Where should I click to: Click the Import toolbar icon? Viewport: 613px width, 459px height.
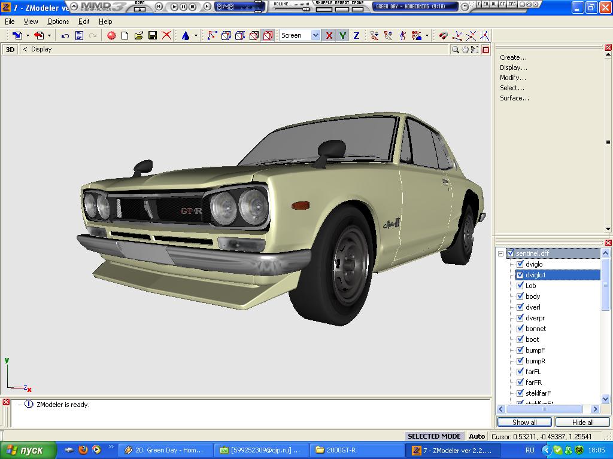point(17,35)
